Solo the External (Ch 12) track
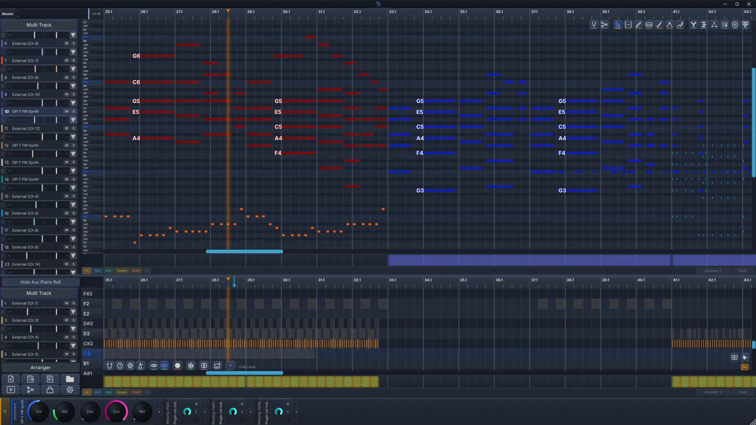This screenshot has width=756, height=425. pyautogui.click(x=73, y=128)
